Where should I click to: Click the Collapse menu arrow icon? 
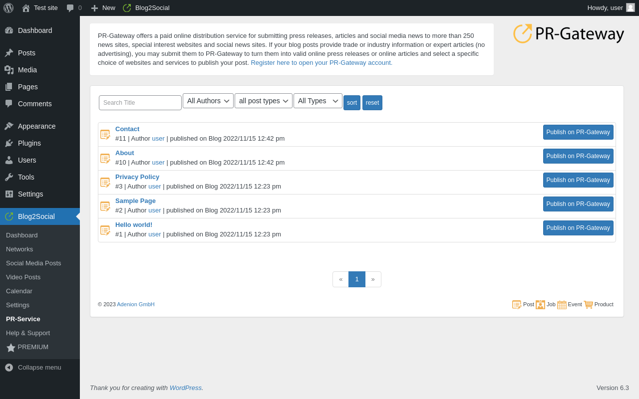point(9,368)
